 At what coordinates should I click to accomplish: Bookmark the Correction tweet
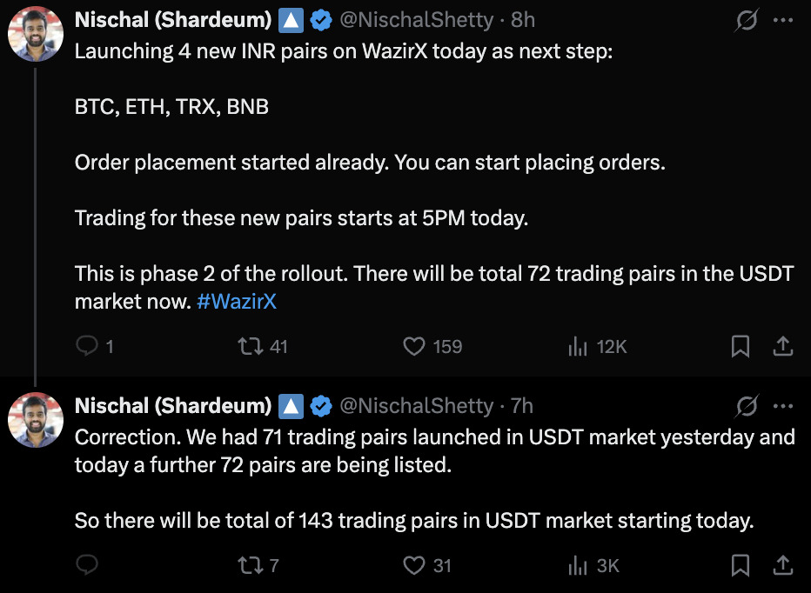(x=740, y=565)
